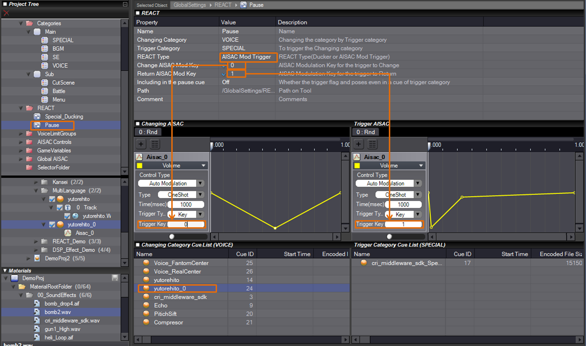Collapse the Materials panel header
Screen dimensions: 586x346
[5, 271]
